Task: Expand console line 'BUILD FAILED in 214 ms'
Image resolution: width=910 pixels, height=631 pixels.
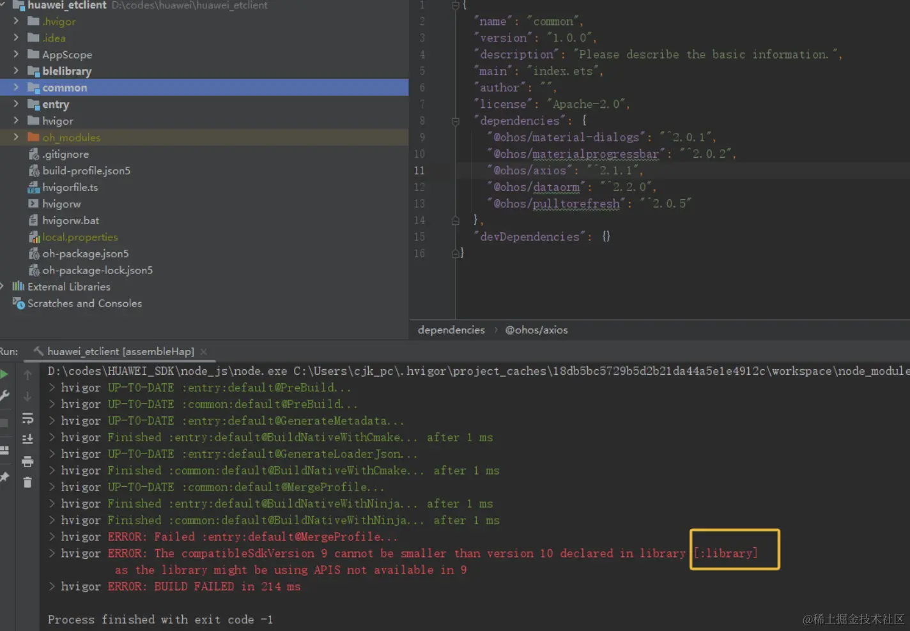Action: click(52, 586)
